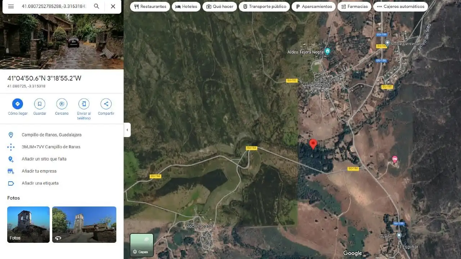Viewport: 461px width, 259px height.
Task: Click the location pin icon beside address
Action: coord(11,135)
